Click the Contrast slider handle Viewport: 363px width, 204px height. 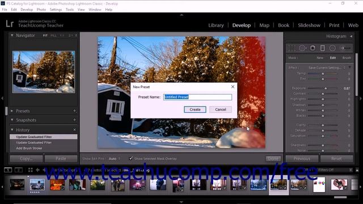323,93
